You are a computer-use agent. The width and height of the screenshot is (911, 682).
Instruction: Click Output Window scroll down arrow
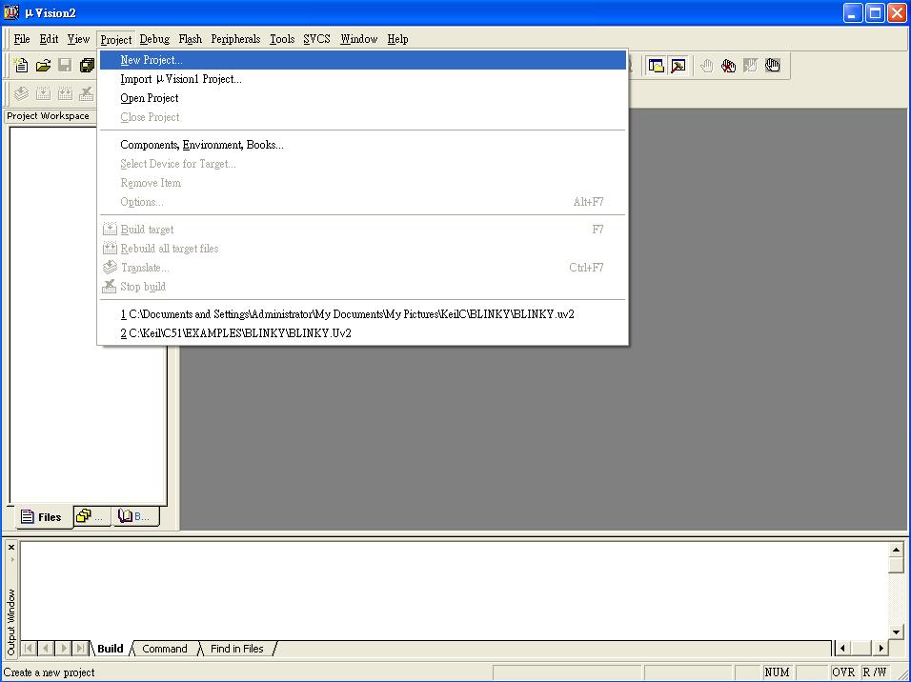pyautogui.click(x=896, y=632)
